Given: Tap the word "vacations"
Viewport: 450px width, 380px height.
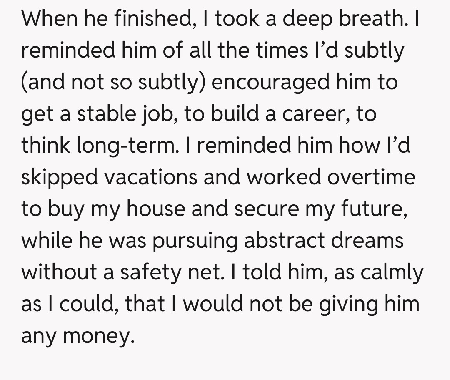Looking at the screenshot, I should tap(151, 177).
